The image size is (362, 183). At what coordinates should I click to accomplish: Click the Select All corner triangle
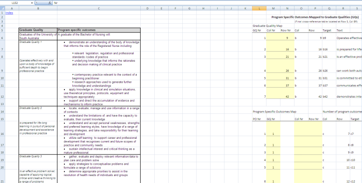point(2,9)
